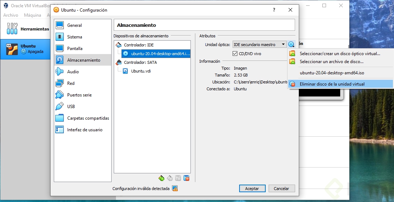The height and width of the screenshot is (202, 394).
Task: Click the optical disk chooser icon
Action: click(x=291, y=45)
